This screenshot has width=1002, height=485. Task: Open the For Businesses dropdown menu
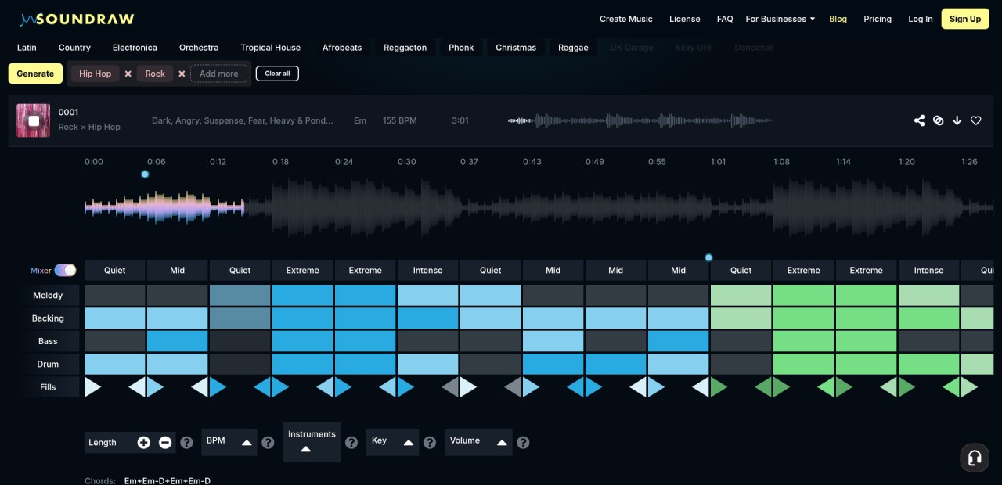[780, 19]
